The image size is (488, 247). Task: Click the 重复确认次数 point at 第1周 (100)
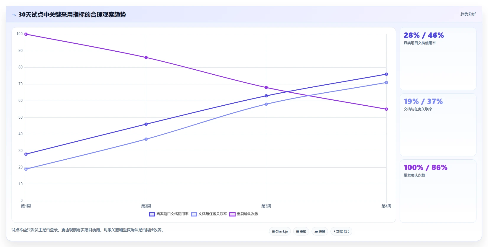[x=26, y=34]
